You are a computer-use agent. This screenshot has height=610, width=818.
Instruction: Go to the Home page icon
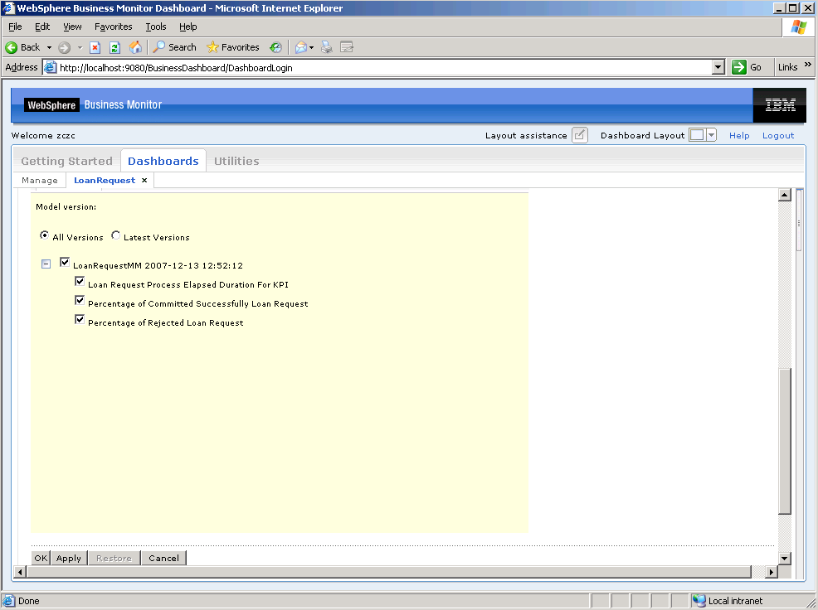pos(135,47)
